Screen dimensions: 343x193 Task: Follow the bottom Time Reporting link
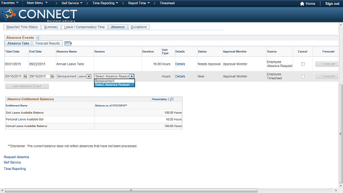point(14,169)
